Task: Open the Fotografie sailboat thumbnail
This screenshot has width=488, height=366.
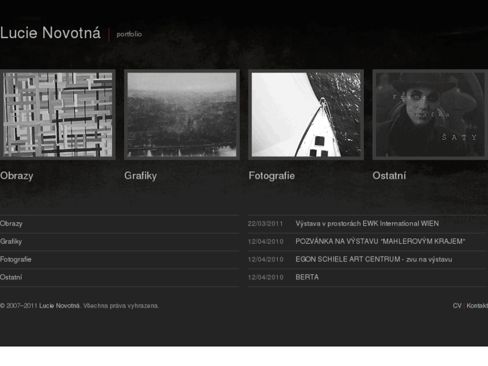Action: (306, 115)
